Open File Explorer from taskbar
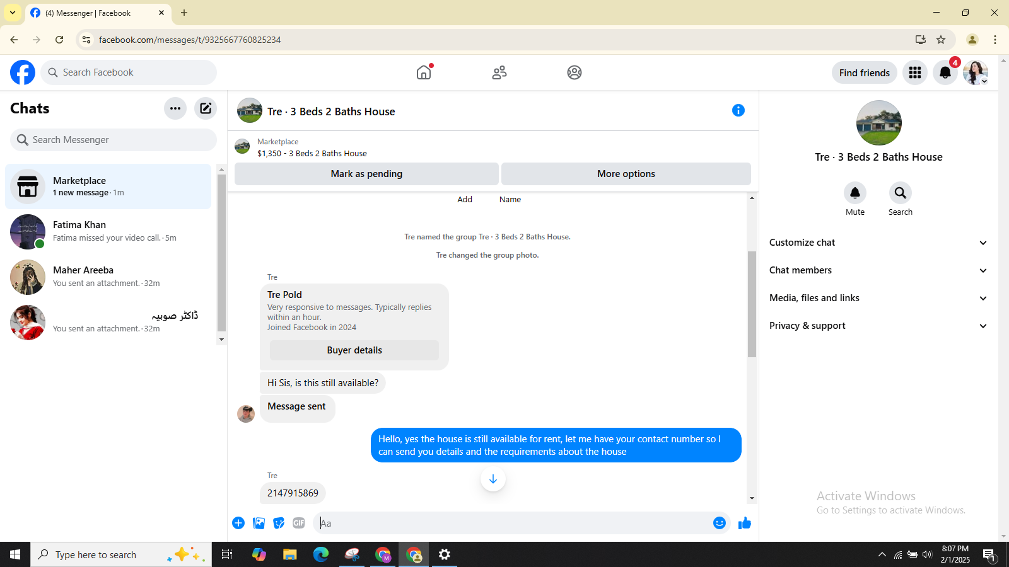Image resolution: width=1009 pixels, height=567 pixels. click(x=289, y=554)
